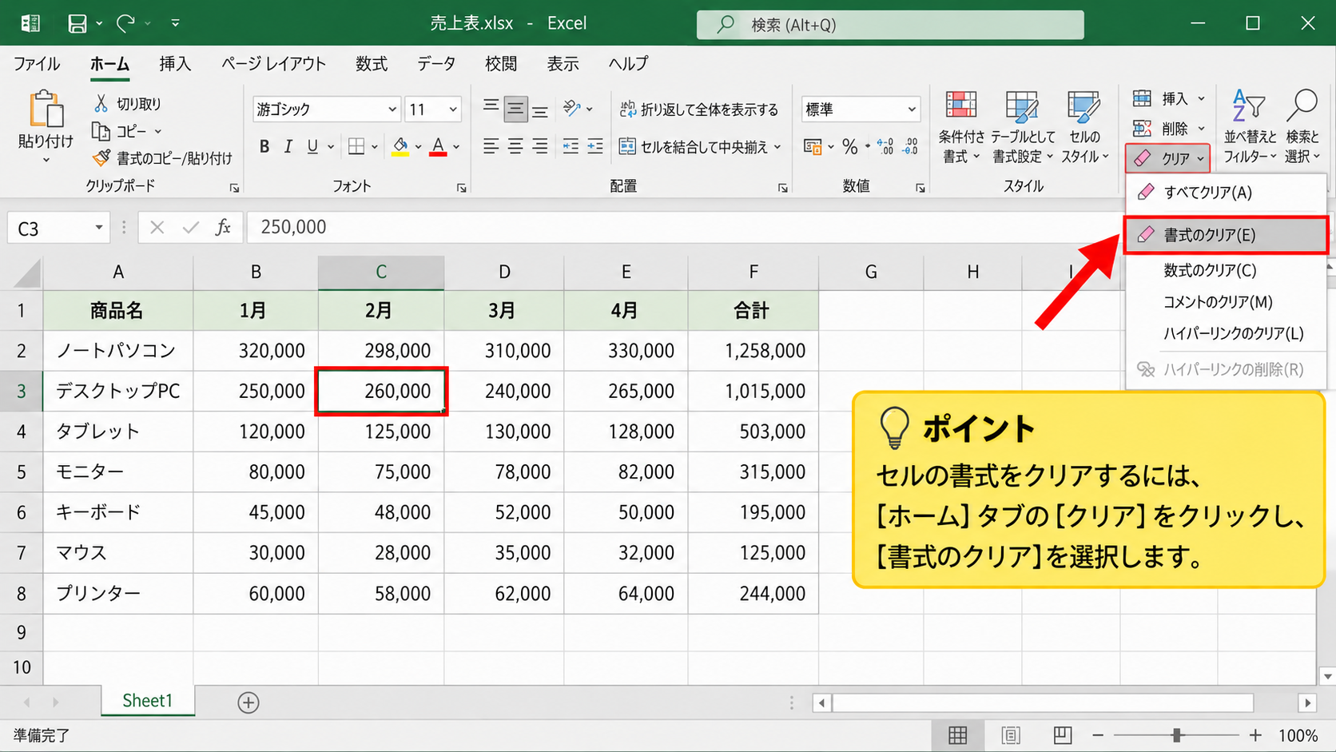Click the Cell Styles (セルのスタイル) icon
Image resolution: width=1336 pixels, height=752 pixels.
[1084, 105]
